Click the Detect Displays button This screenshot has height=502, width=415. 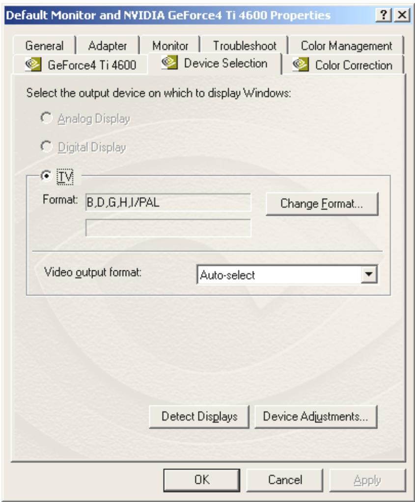coord(199,417)
